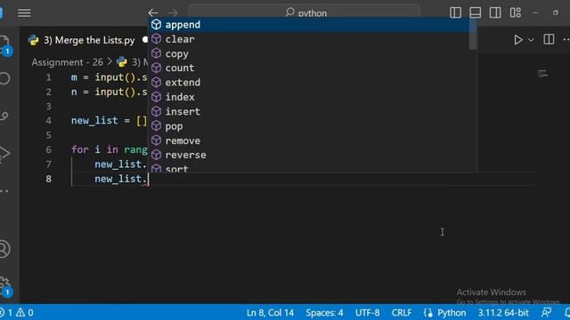Click the suggestion list scrollbar thumb
The width and height of the screenshot is (570, 320).
[x=473, y=34]
